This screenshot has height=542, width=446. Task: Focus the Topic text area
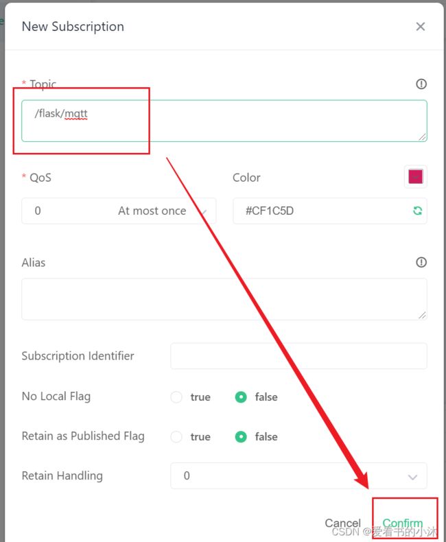pos(224,121)
